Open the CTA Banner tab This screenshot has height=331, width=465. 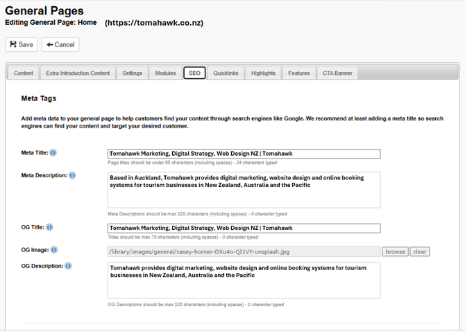pos(337,73)
